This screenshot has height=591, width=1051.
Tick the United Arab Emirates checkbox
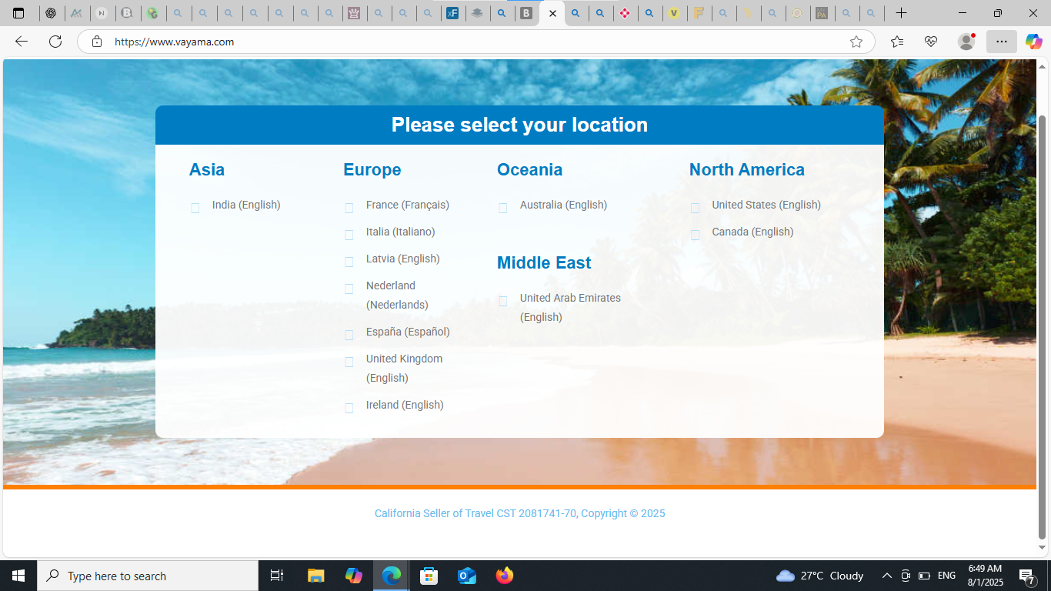[x=502, y=301]
